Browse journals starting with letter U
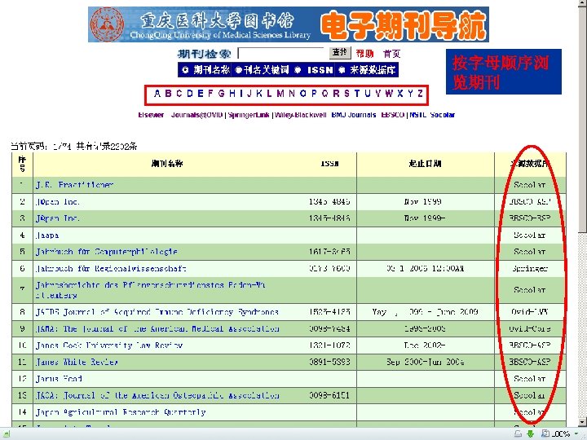This screenshot has width=587, height=440. (368, 94)
